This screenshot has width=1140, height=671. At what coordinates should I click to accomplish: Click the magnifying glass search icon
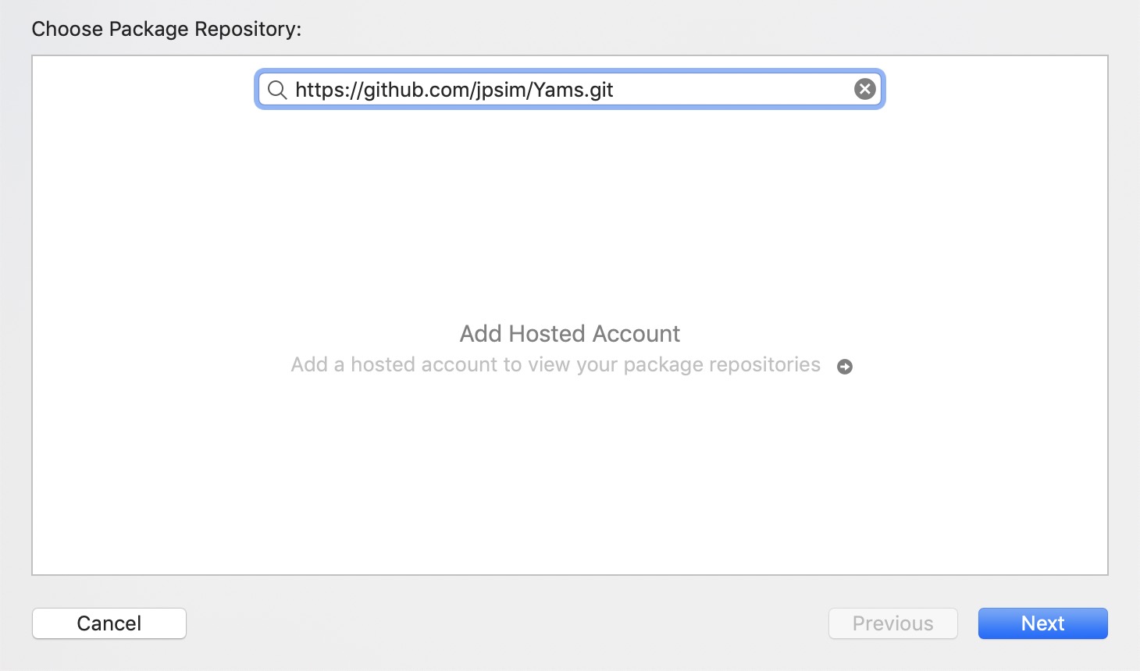(x=277, y=90)
